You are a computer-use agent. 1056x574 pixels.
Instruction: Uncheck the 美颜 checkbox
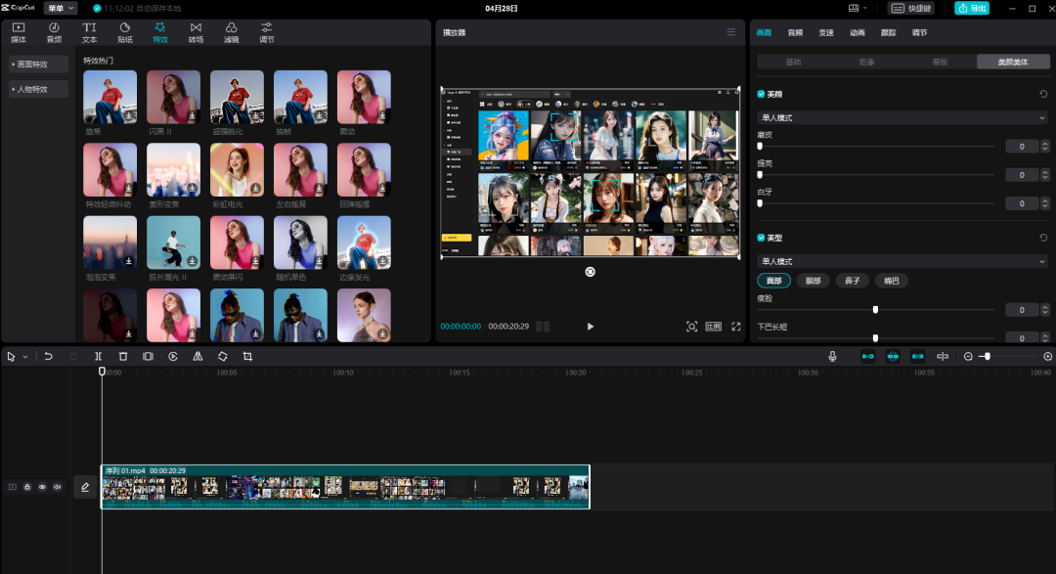(761, 94)
